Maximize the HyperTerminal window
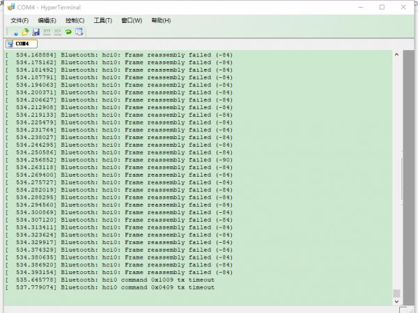418x313 pixels. pyautogui.click(x=381, y=7)
